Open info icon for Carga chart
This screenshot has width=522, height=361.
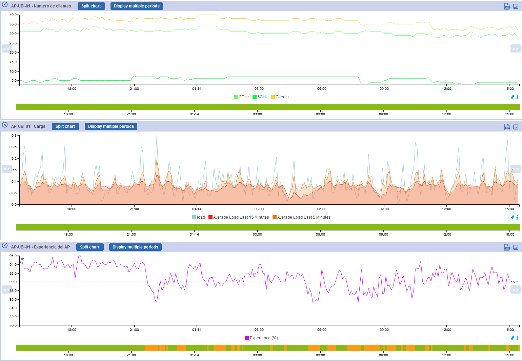517,218
